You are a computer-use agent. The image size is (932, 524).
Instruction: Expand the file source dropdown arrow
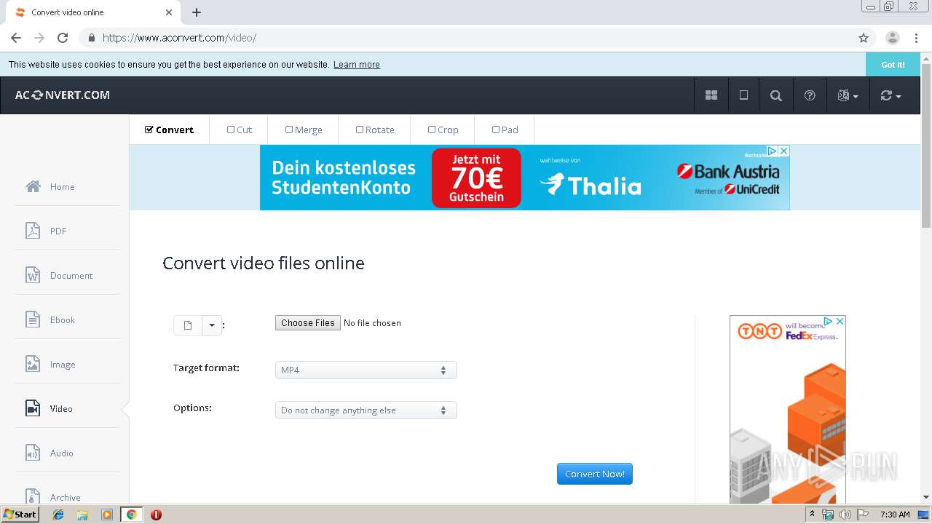[x=212, y=325]
